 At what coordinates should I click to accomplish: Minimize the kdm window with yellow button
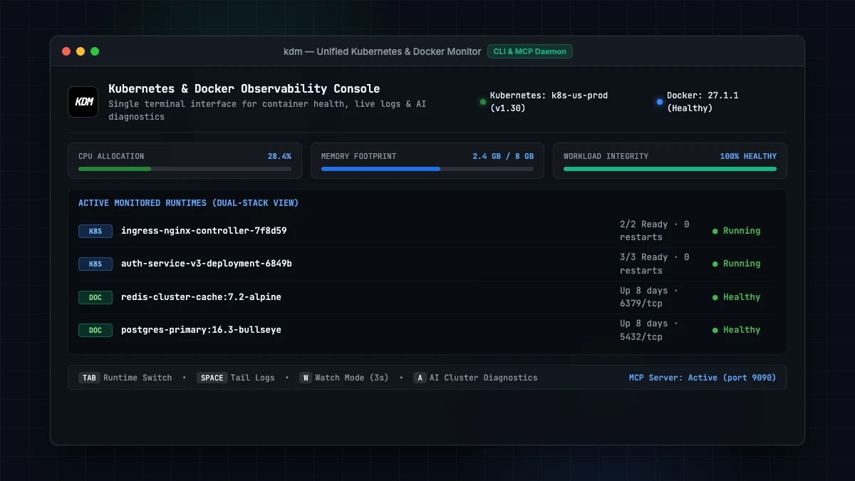(81, 51)
